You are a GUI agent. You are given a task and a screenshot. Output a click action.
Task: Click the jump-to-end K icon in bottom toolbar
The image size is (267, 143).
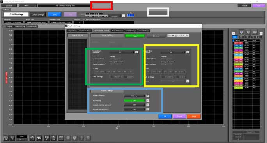88,138
